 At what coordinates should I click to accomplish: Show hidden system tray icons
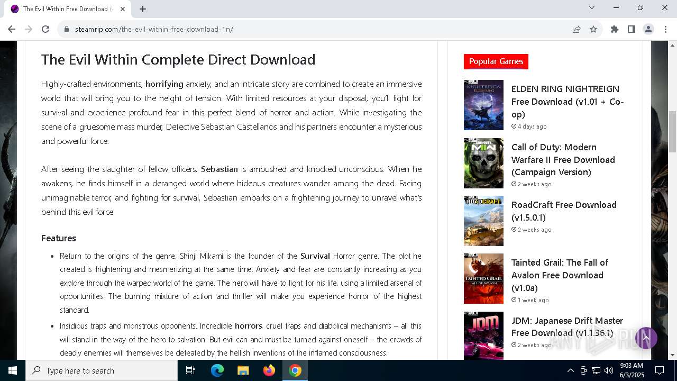point(570,370)
